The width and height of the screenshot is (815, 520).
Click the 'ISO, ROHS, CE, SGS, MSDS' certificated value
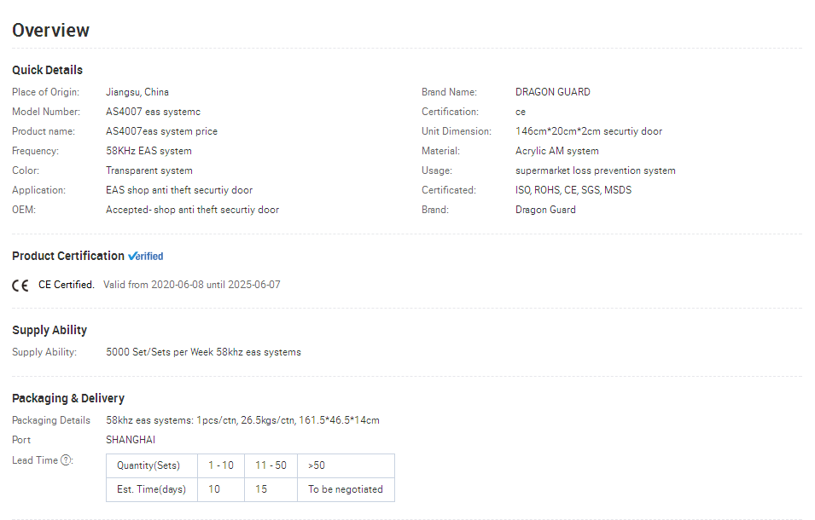573,190
